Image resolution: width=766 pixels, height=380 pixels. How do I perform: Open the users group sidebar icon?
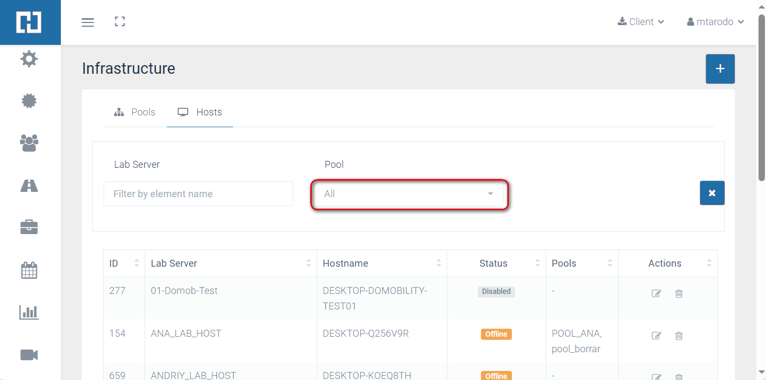[29, 143]
